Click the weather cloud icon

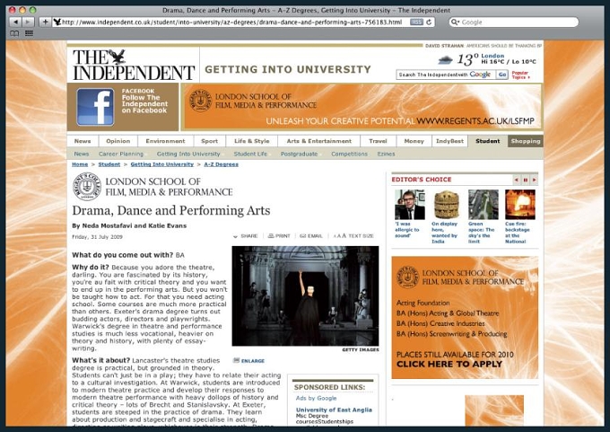point(446,60)
